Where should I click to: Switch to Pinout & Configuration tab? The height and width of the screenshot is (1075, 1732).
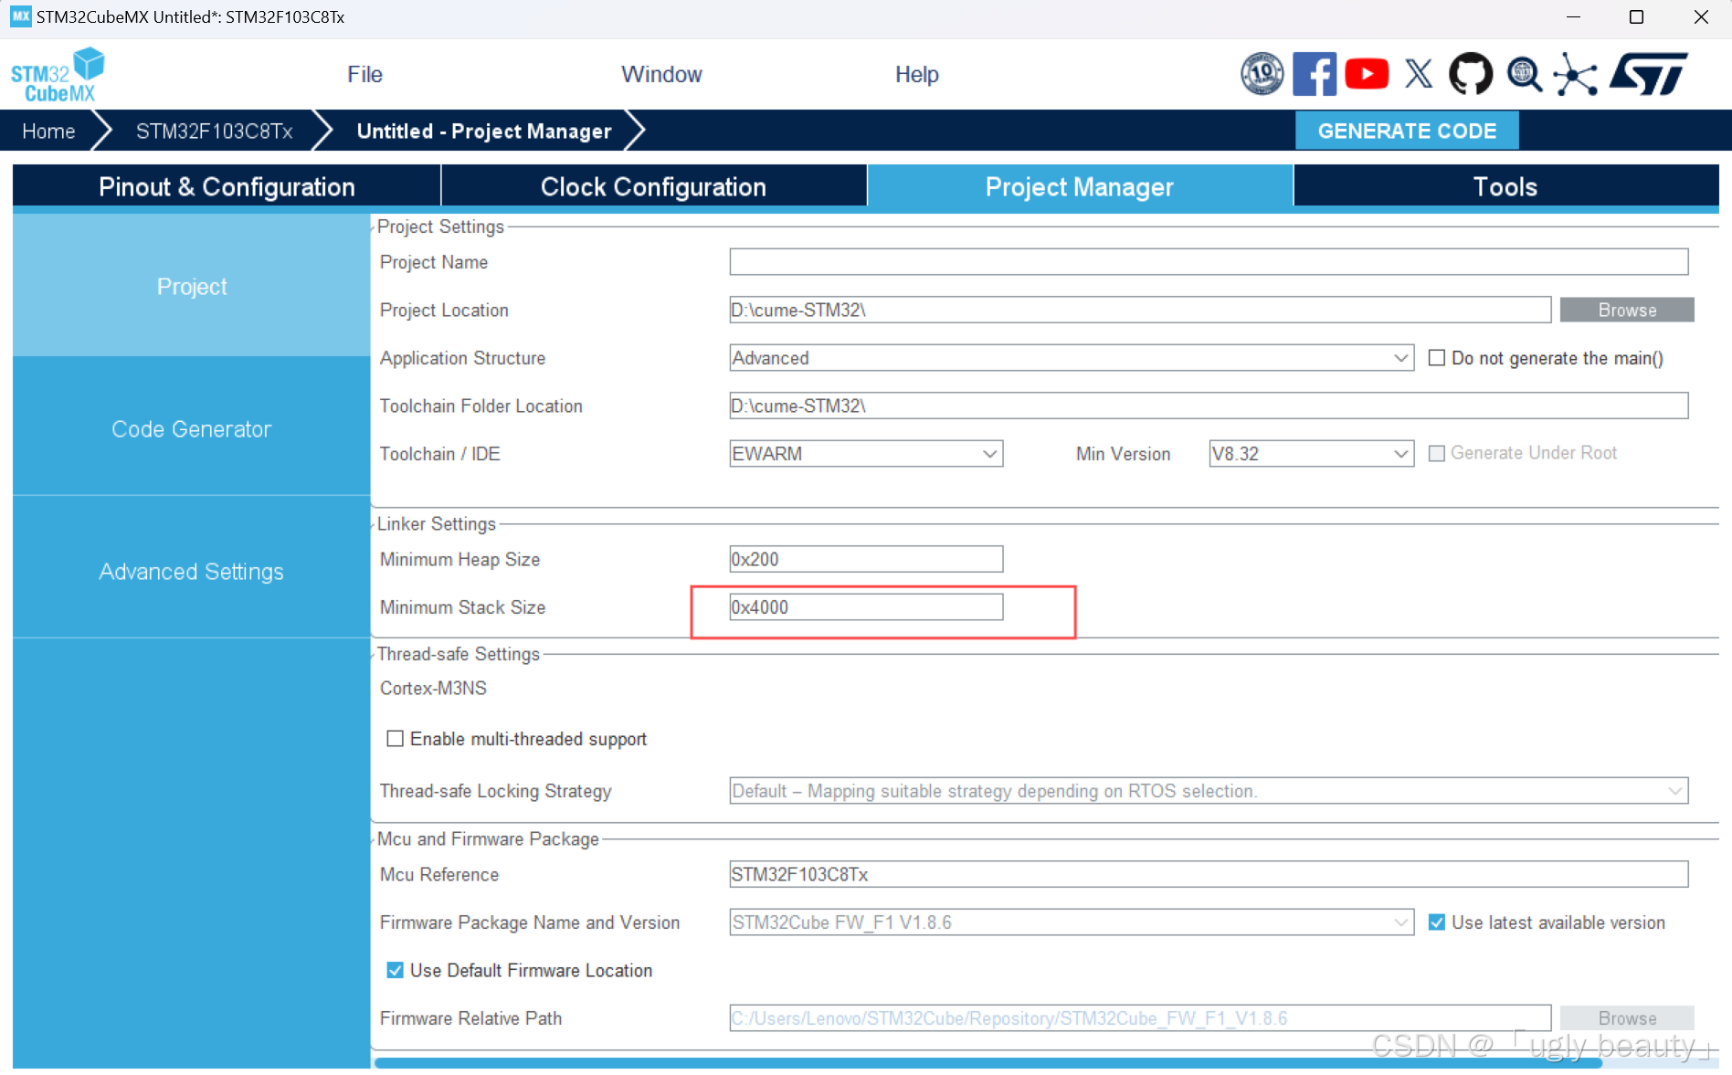(x=227, y=186)
